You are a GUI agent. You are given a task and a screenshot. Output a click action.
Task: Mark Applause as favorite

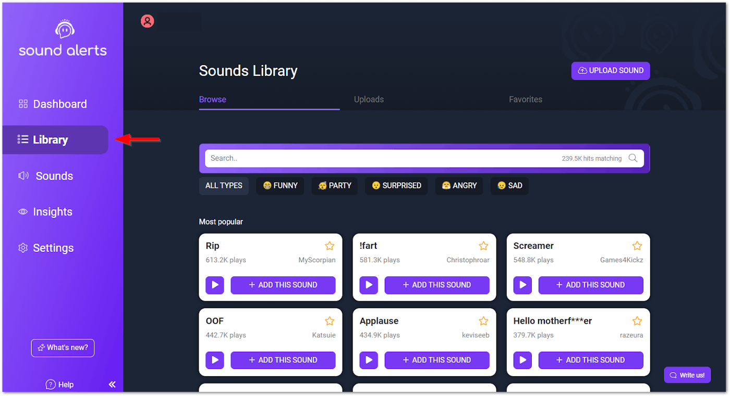click(483, 321)
